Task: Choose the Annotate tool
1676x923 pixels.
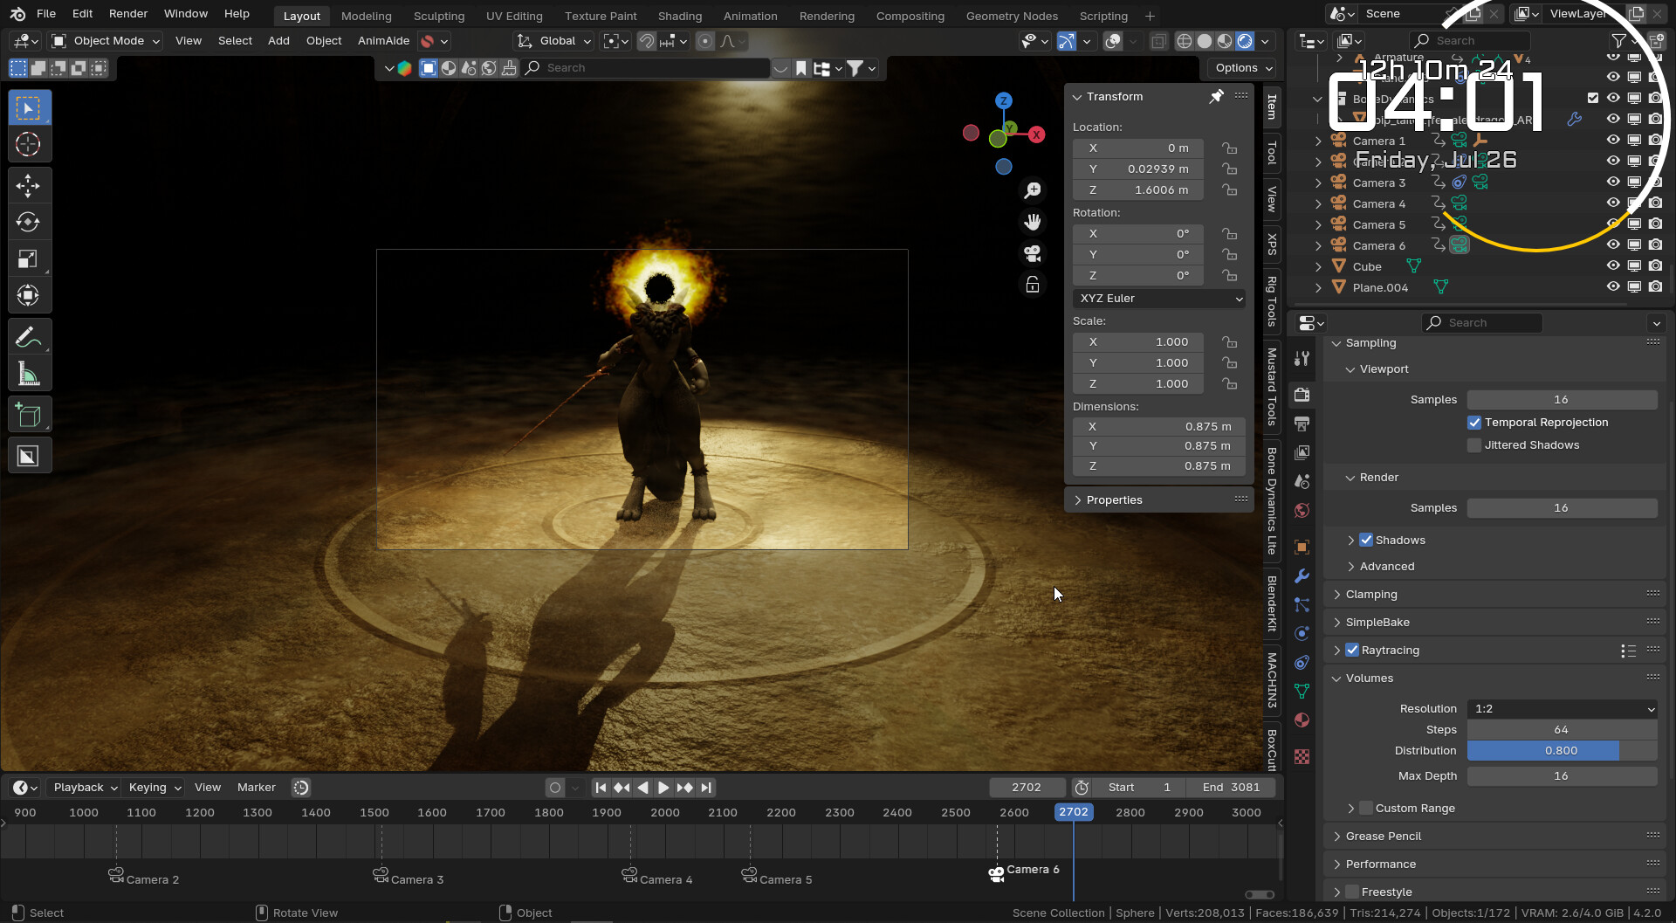Action: tap(29, 337)
